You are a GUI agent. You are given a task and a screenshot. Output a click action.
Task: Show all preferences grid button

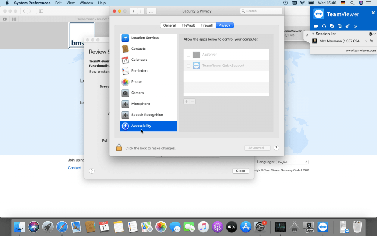pos(151,11)
